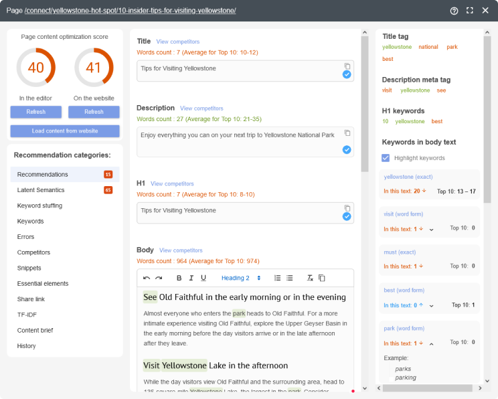Viewport: 498px width, 399px height.
Task: Insert a numbered list in body
Action: (277, 278)
